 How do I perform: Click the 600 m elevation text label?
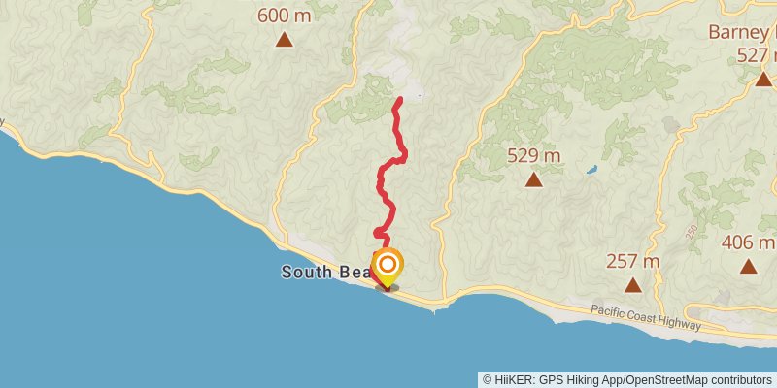pyautogui.click(x=284, y=16)
